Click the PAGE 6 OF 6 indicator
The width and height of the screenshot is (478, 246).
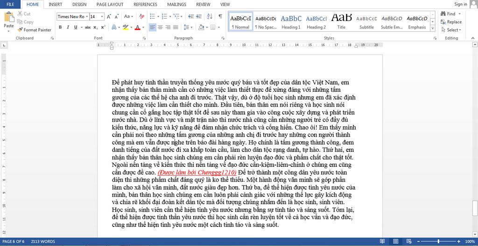pos(14,241)
